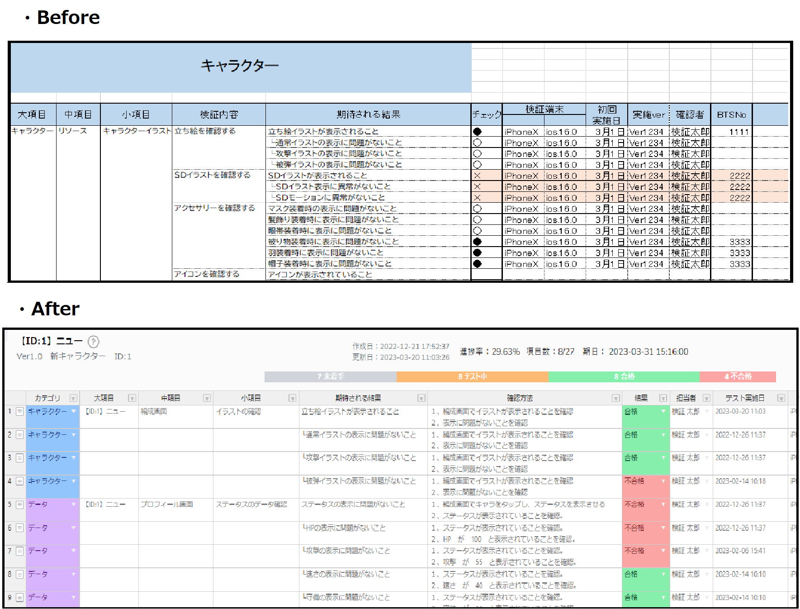Open the 合格 result dropdown in row 8
Screen dimensions: 800x609
point(663,574)
